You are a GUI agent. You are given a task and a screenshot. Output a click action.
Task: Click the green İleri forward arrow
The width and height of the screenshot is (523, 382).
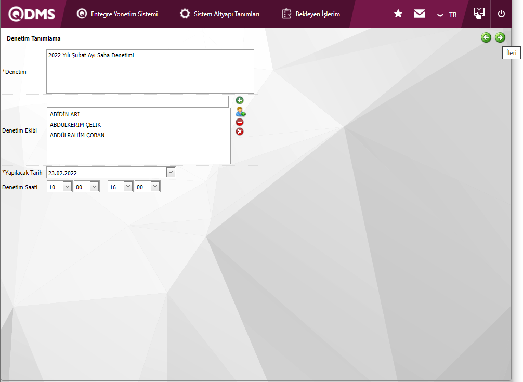pos(500,37)
